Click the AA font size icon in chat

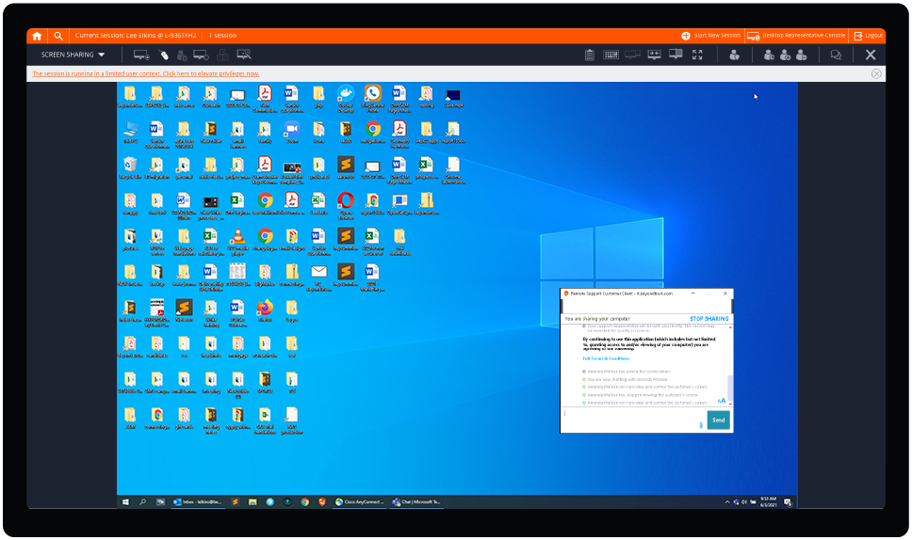[x=722, y=401]
